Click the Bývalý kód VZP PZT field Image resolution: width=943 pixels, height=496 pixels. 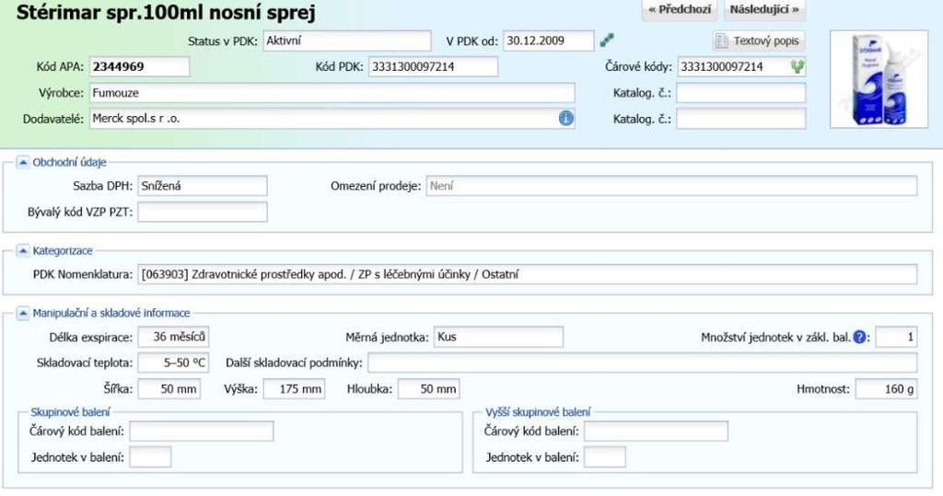point(202,212)
